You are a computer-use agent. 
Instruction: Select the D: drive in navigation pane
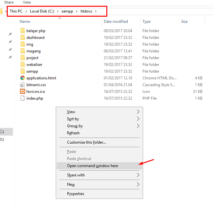tap(6, 139)
